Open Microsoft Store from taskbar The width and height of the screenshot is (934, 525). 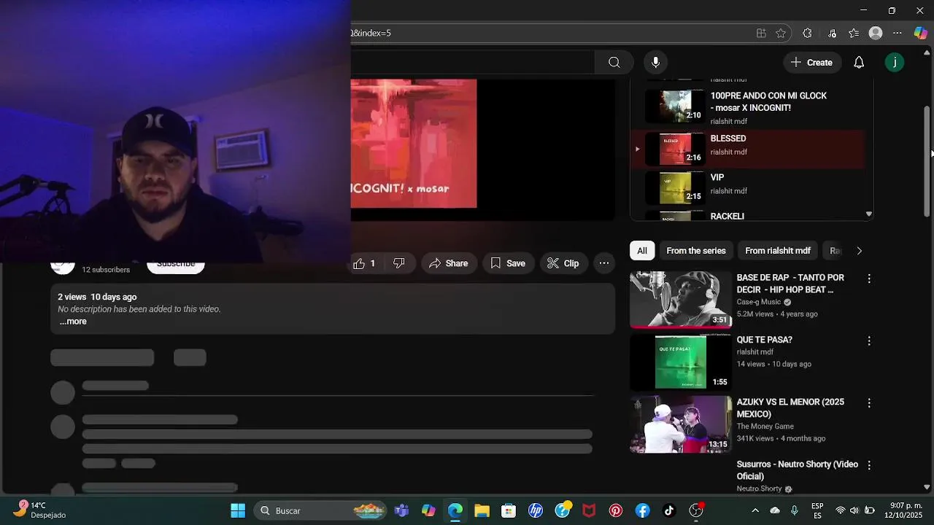pyautogui.click(x=509, y=510)
